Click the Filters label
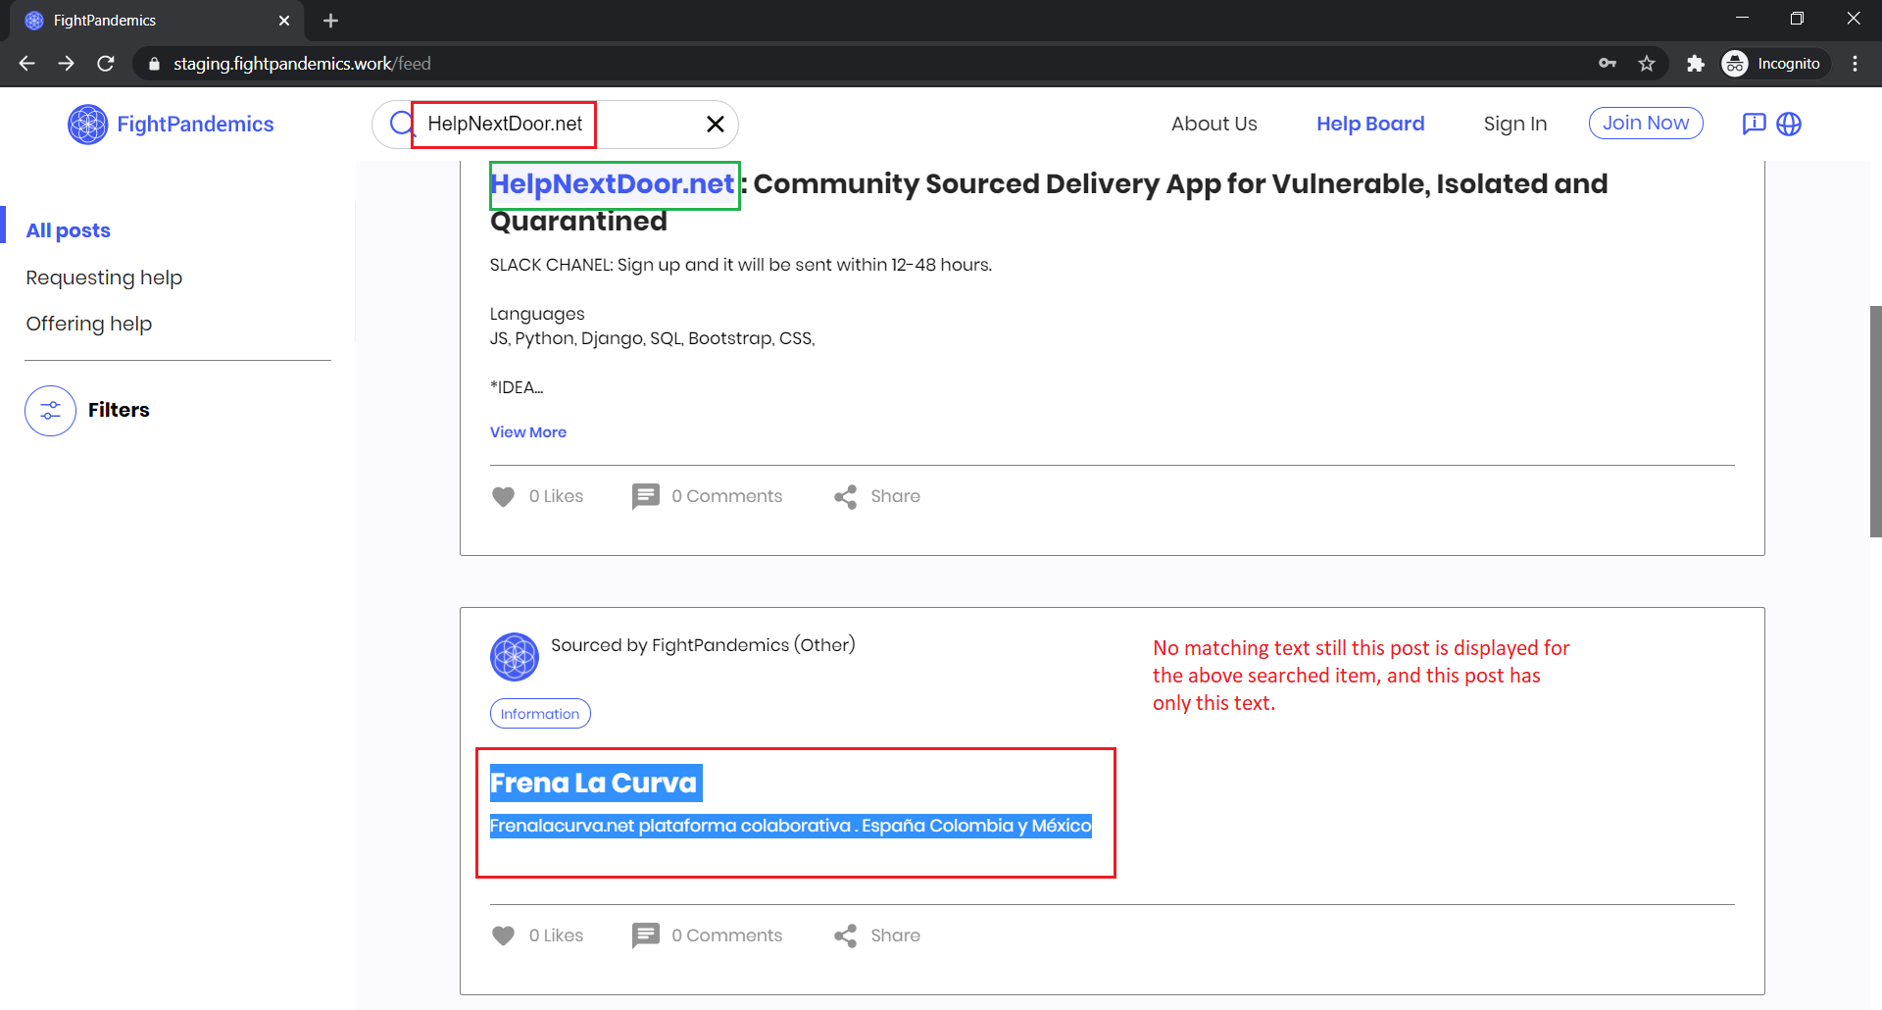Screen dimensions: 1882x1010 coord(119,410)
